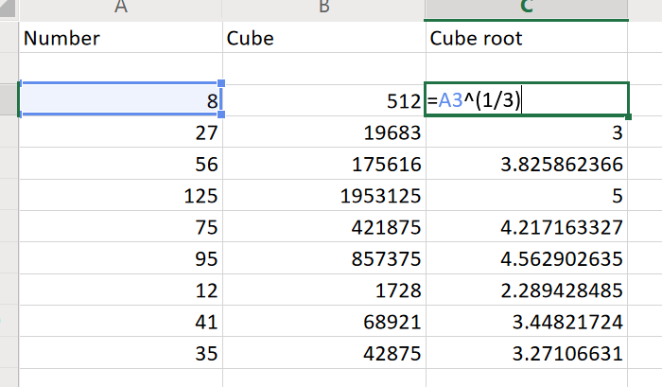Viewport: 662px width, 387px height.
Task: Select the cell showing 2.289428485
Action: coord(526,293)
